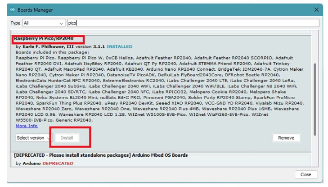
Task: Click Remove to uninstall the RP2040 package
Action: pyautogui.click(x=286, y=138)
